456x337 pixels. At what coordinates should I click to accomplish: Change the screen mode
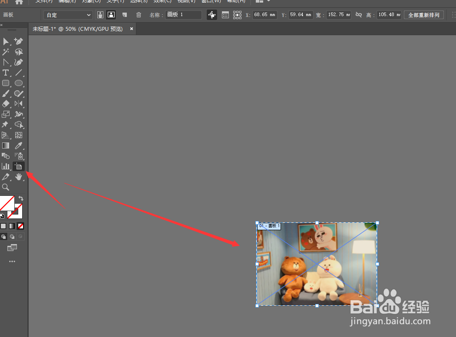tap(12, 248)
